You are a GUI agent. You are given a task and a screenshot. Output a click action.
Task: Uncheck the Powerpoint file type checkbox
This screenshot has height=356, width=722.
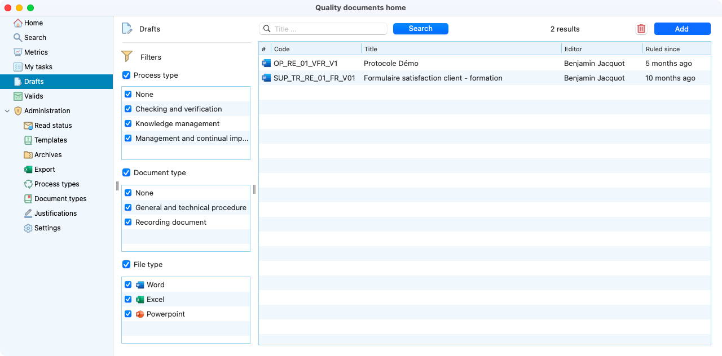tap(128, 314)
